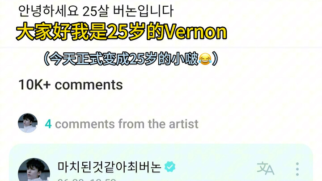
Task: Click the word 'comments' after 10K+
Action: click(89, 85)
